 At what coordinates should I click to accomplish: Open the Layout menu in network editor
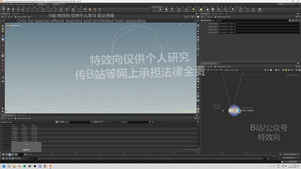pyautogui.click(x=227, y=70)
